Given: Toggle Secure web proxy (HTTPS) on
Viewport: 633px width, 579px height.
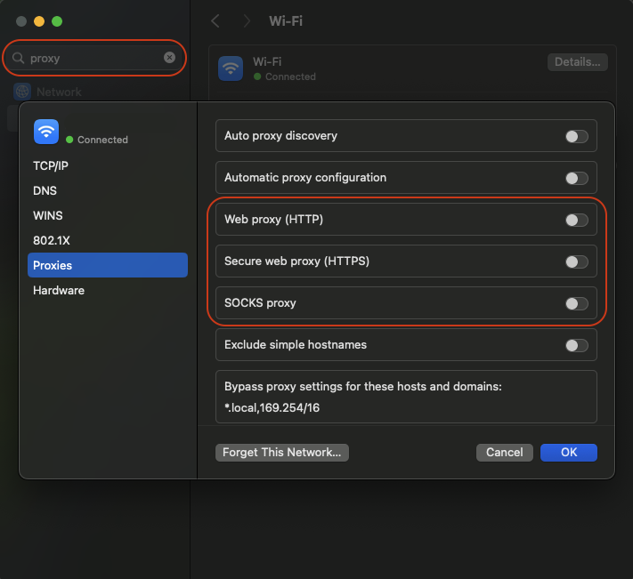Looking at the screenshot, I should point(576,261).
